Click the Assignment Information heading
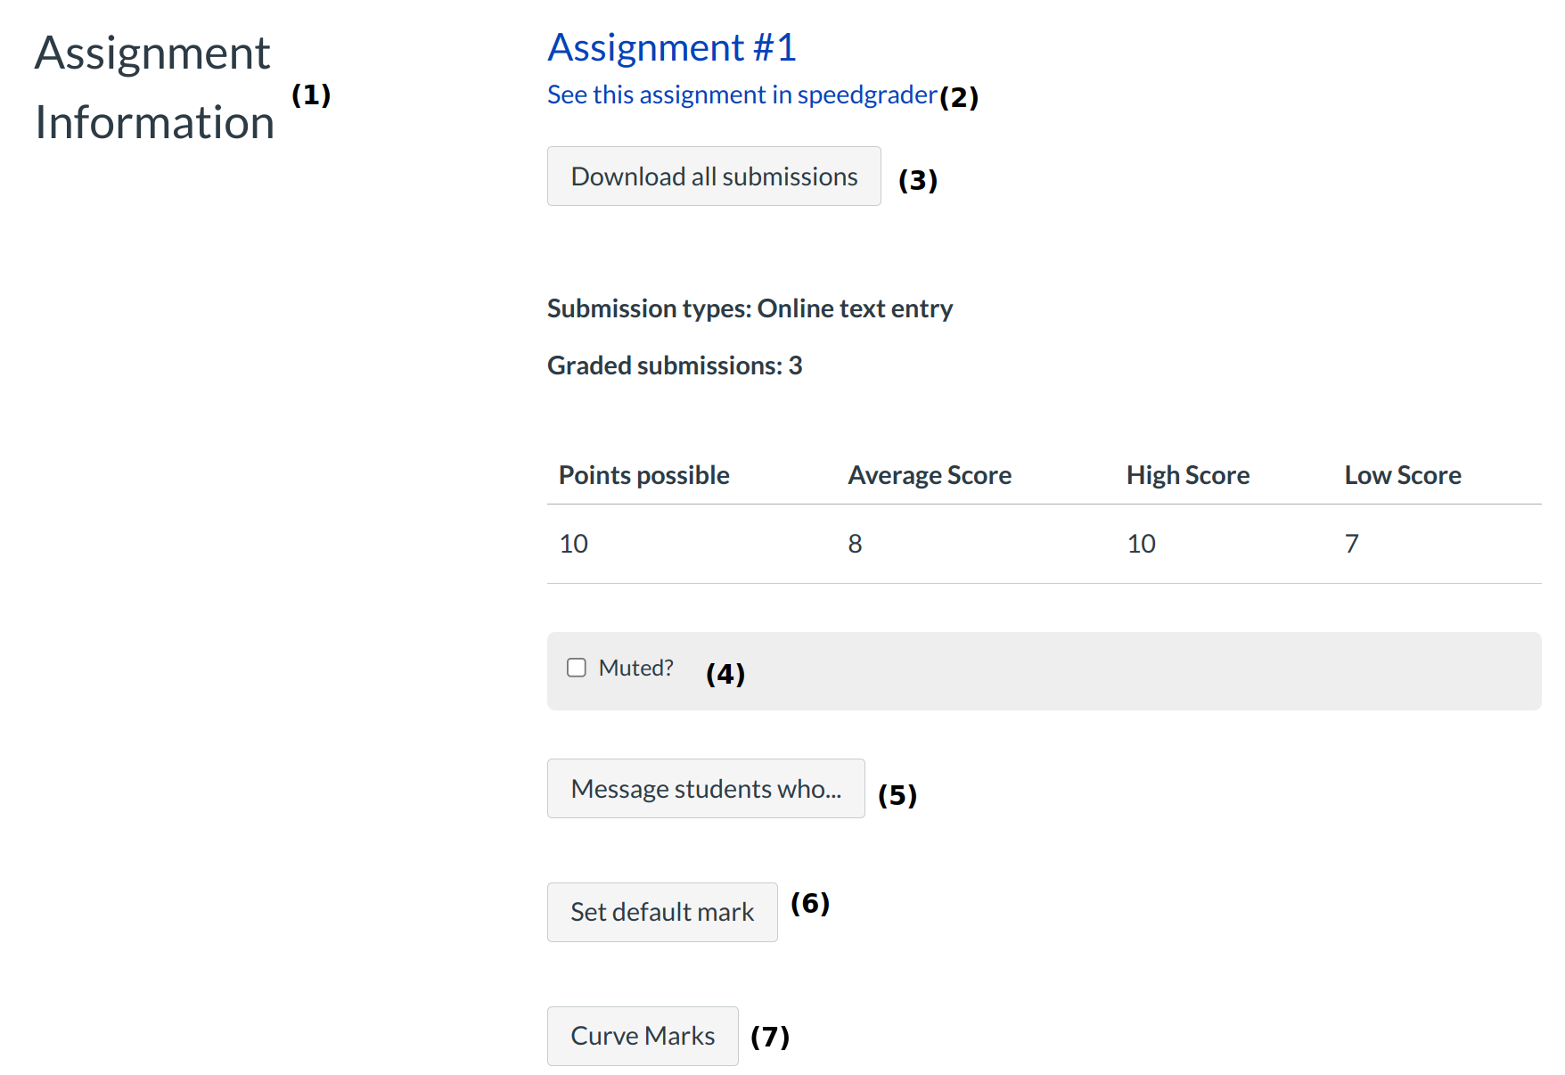Screen dimensions: 1565x1075 154,87
